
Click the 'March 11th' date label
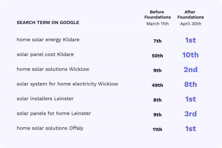pos(157,24)
